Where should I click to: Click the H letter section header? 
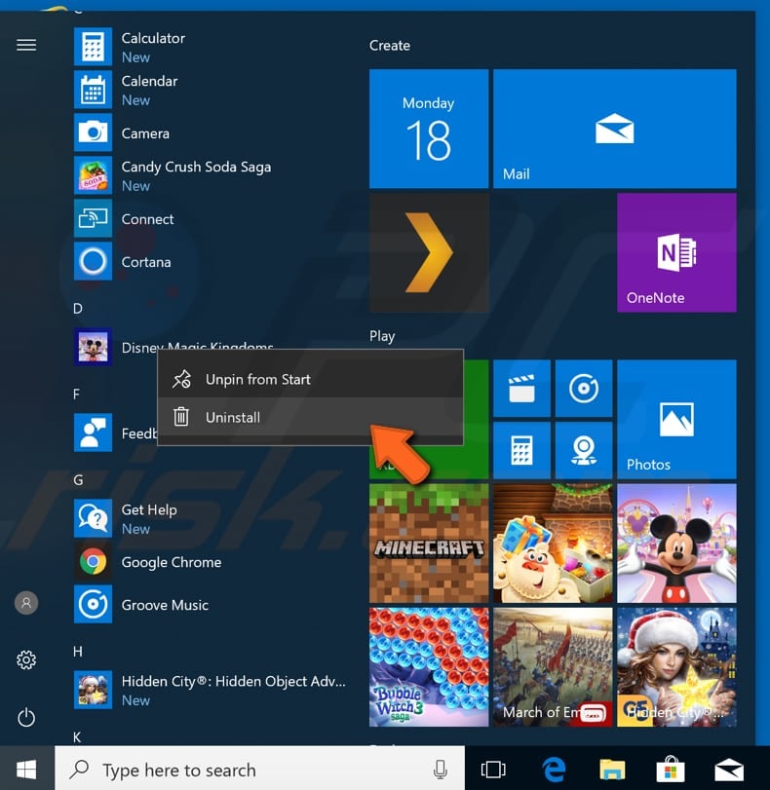[x=78, y=652]
